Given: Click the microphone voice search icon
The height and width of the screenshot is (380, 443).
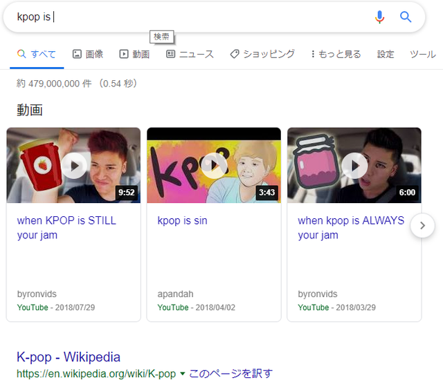Looking at the screenshot, I should 379,17.
